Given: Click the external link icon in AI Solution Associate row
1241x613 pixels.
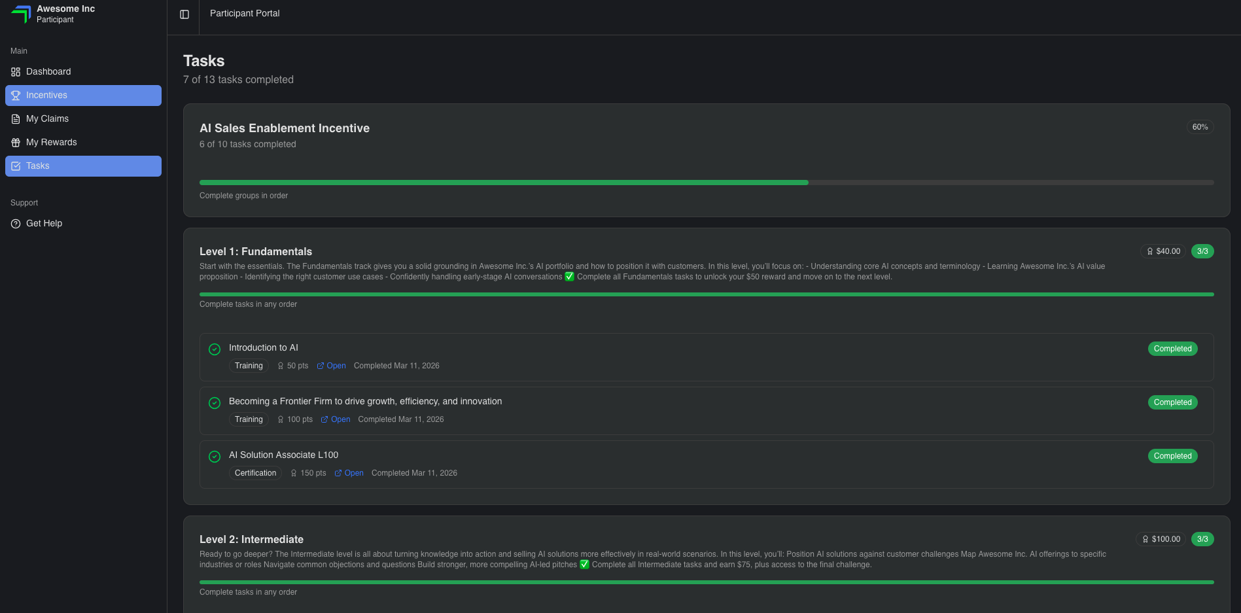Looking at the screenshot, I should point(338,473).
